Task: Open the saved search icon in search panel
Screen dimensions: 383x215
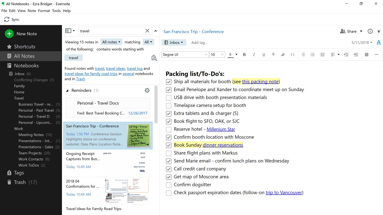Action: tap(154, 58)
